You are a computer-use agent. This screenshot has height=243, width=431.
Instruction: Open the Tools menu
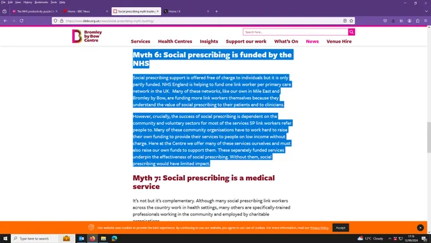coord(54,2)
